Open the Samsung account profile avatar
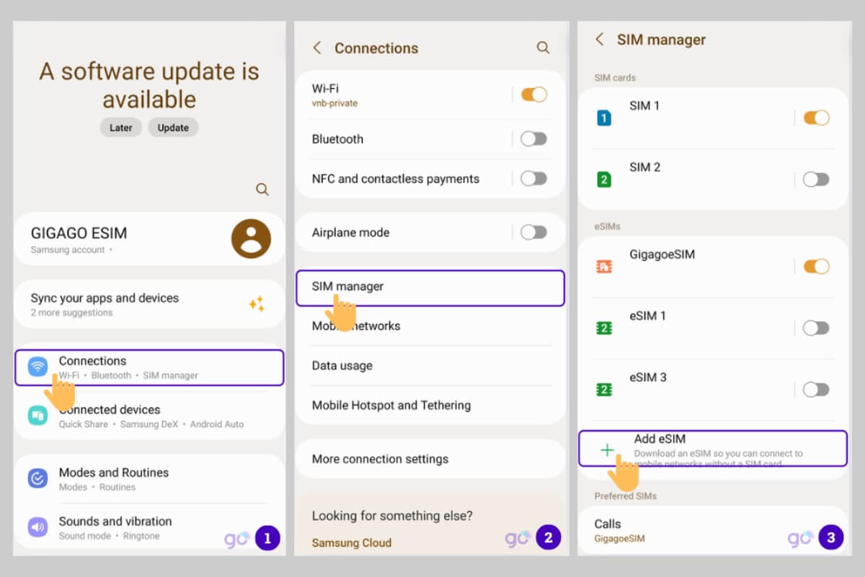Viewport: 865px width, 577px height. 251,239
